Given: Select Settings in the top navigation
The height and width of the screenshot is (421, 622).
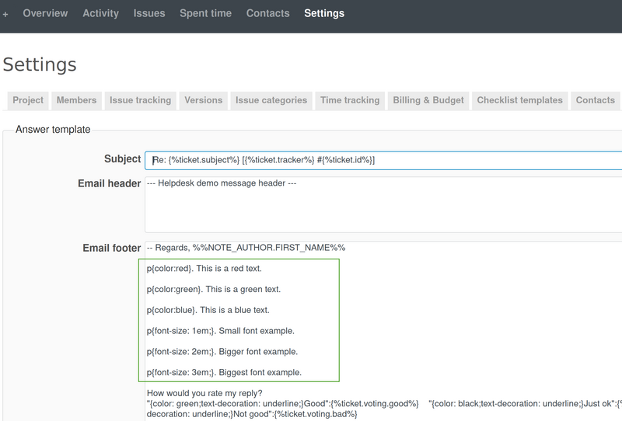Looking at the screenshot, I should 324,13.
